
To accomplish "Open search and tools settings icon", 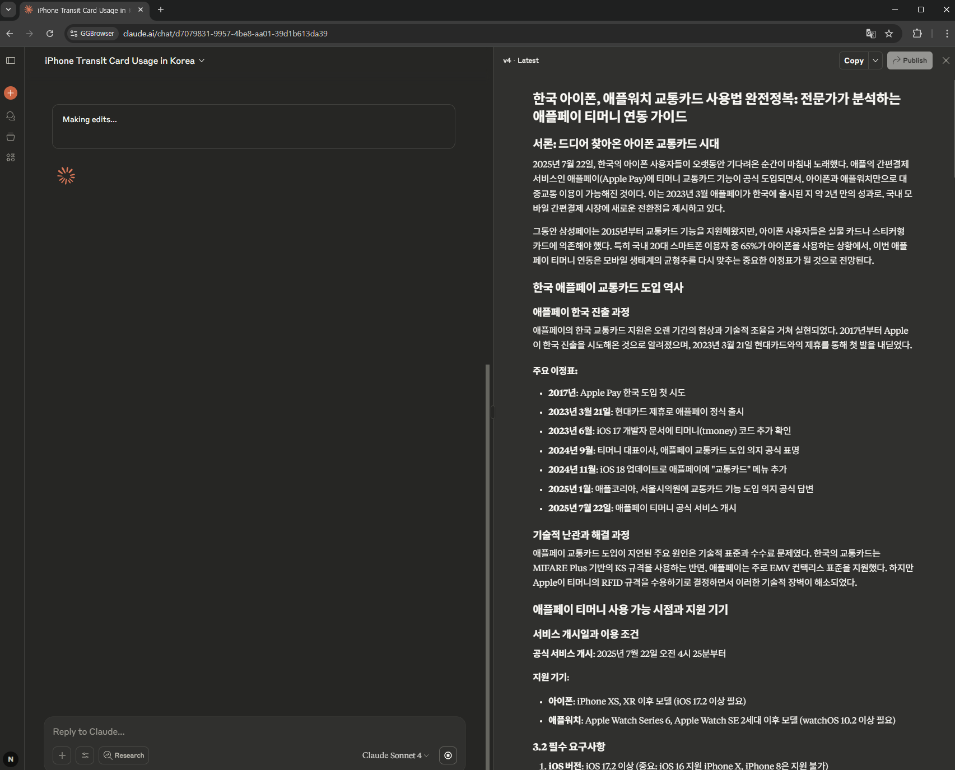I will [85, 755].
